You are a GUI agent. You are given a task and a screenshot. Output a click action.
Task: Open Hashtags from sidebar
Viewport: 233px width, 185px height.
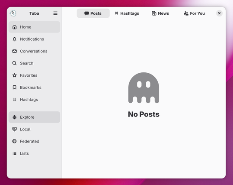click(34, 100)
